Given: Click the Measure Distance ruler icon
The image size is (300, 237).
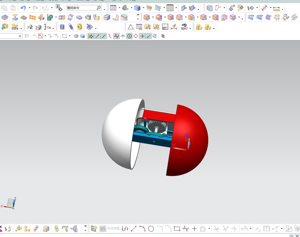Looking at the screenshot, I should pos(276,8).
